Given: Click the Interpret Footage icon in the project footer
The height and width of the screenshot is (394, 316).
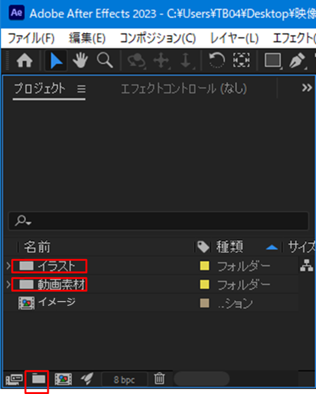Looking at the screenshot, I should pos(14,379).
